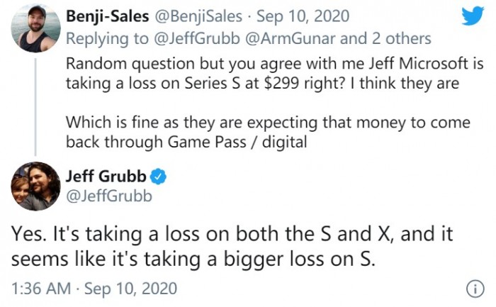The image size is (496, 307).
Task: Click the "Which is fine" paragraph
Action: tap(269, 132)
